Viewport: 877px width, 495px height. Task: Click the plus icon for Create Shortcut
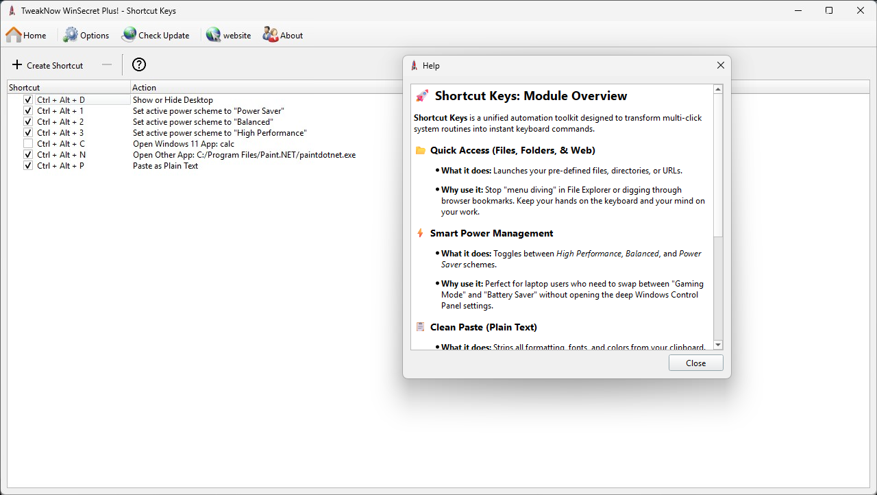(17, 65)
